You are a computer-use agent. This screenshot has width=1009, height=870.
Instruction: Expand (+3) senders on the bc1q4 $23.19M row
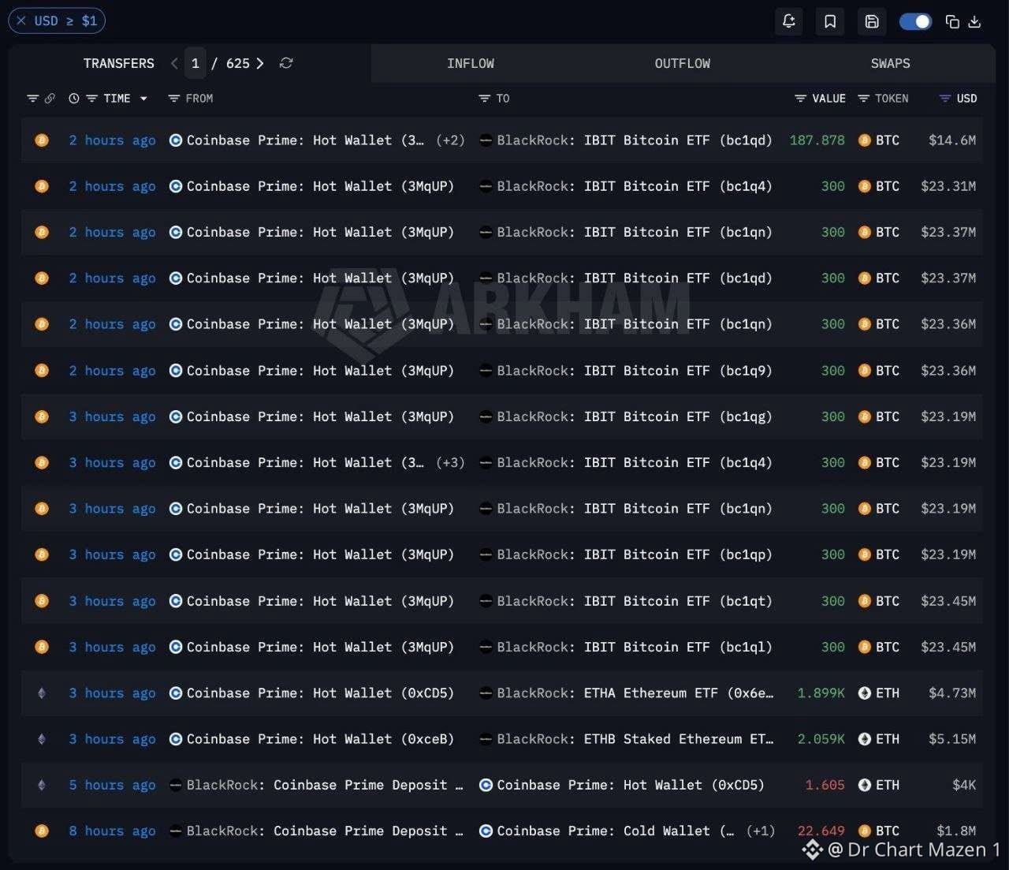point(450,463)
